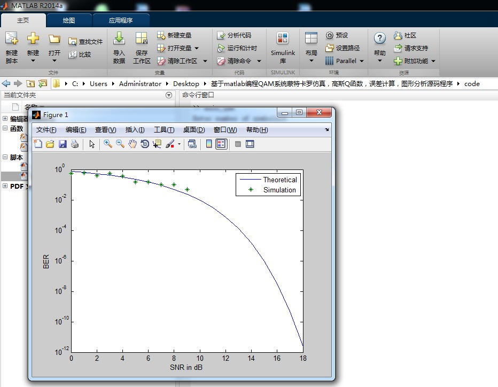Viewport: 498px width, 387px height.
Task: Click Import Data (导入数据)
Action: [x=119, y=48]
